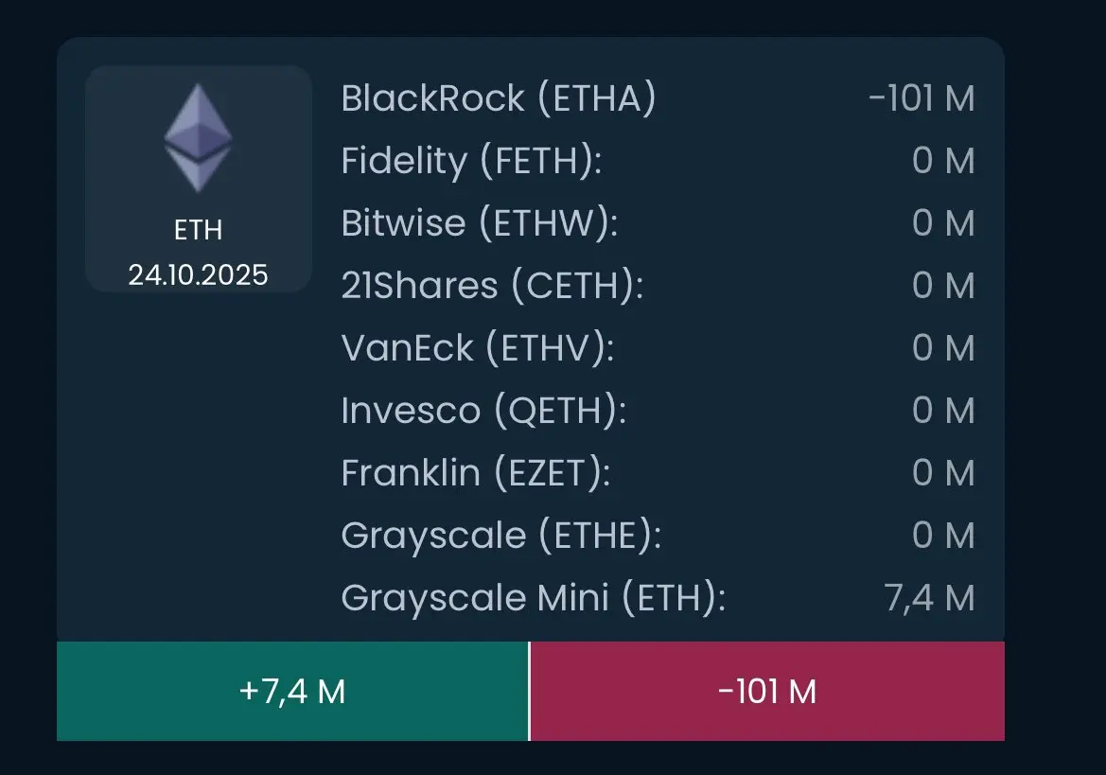The image size is (1106, 775).
Task: Select the Bitwise (ETHW) row label
Action: [479, 223]
